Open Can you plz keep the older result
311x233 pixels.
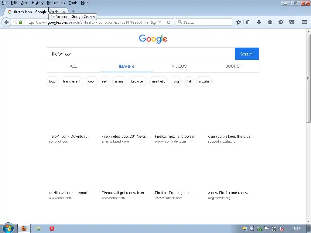click(231, 137)
